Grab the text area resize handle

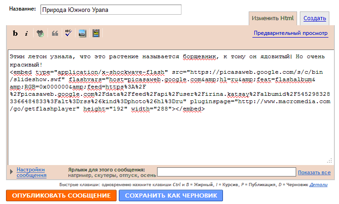(329, 161)
